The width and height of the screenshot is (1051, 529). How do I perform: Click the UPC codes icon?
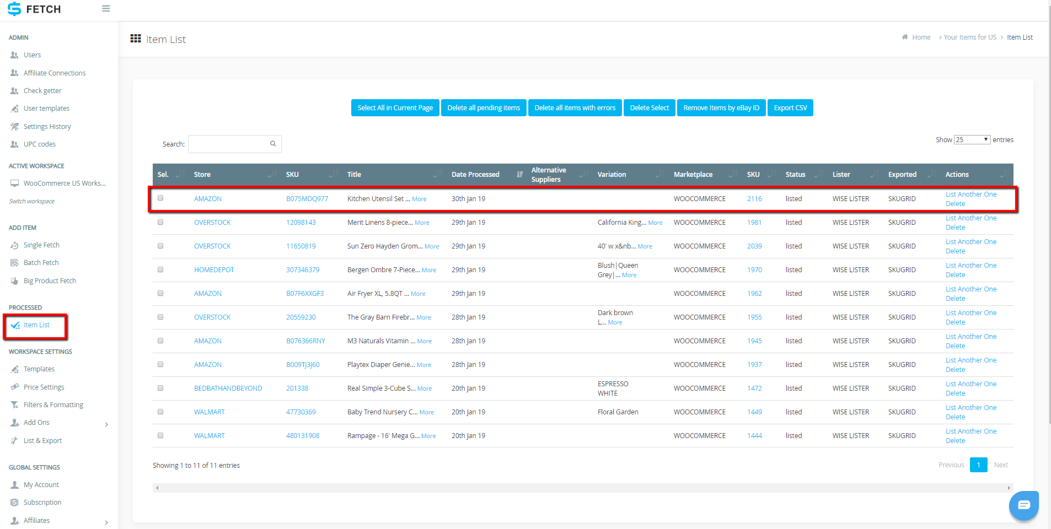[x=14, y=144]
